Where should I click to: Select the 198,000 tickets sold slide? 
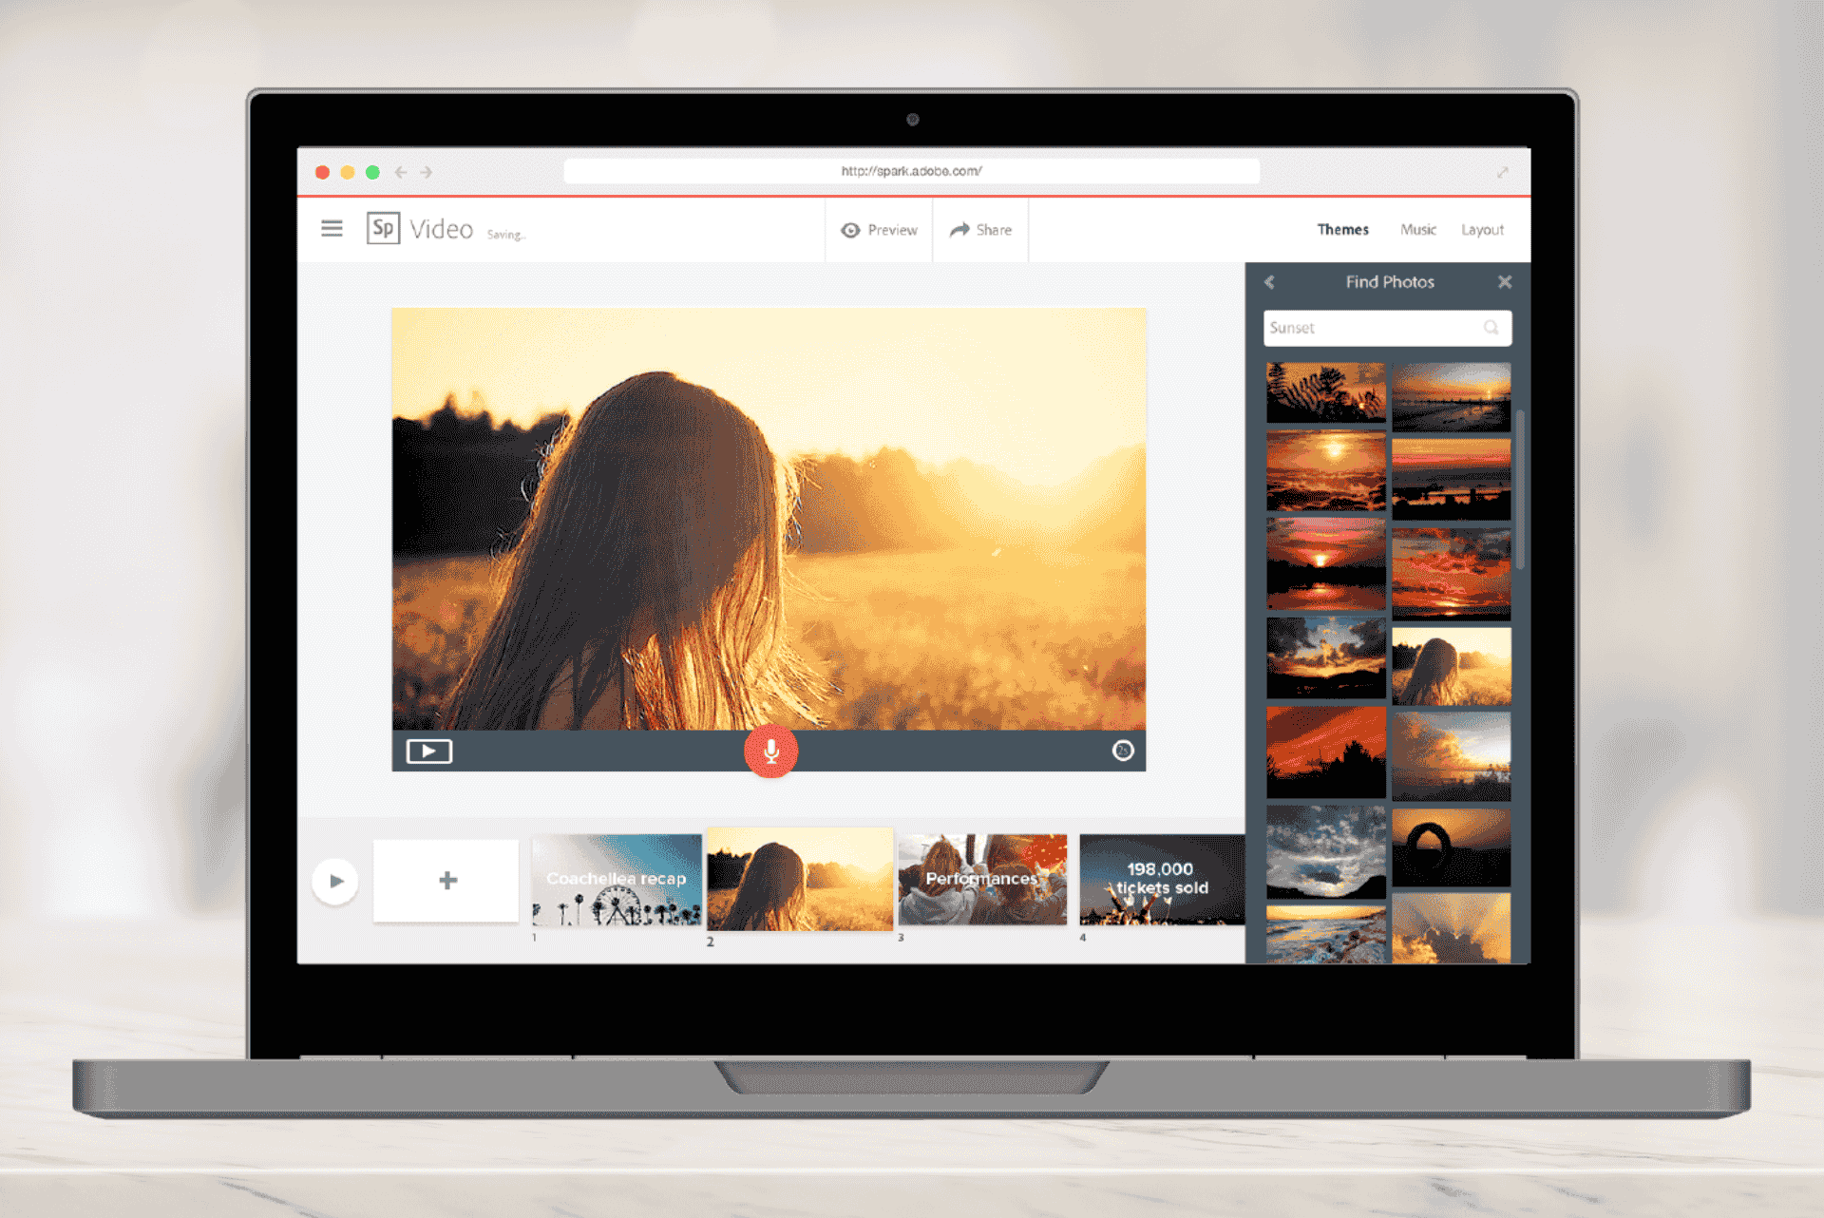1162,880
